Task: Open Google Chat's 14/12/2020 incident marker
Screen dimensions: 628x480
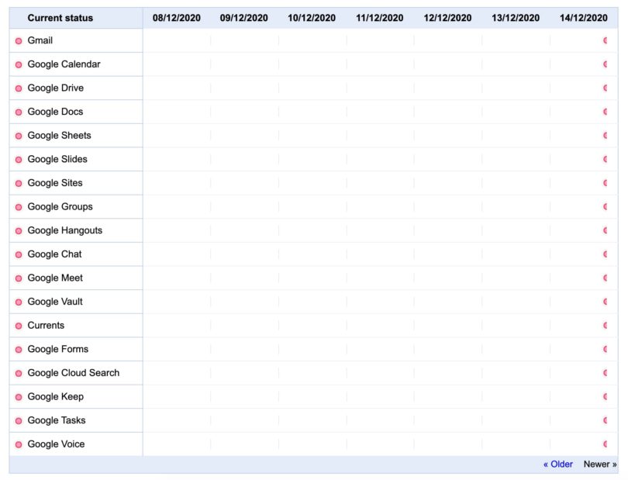Action: click(606, 254)
